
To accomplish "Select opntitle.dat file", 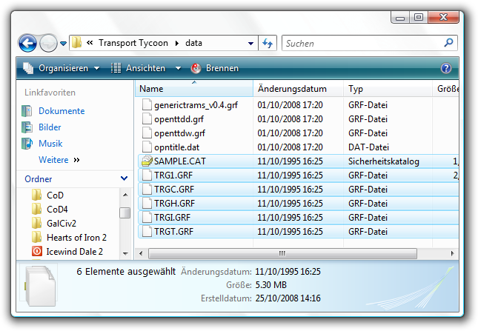I will point(177,147).
